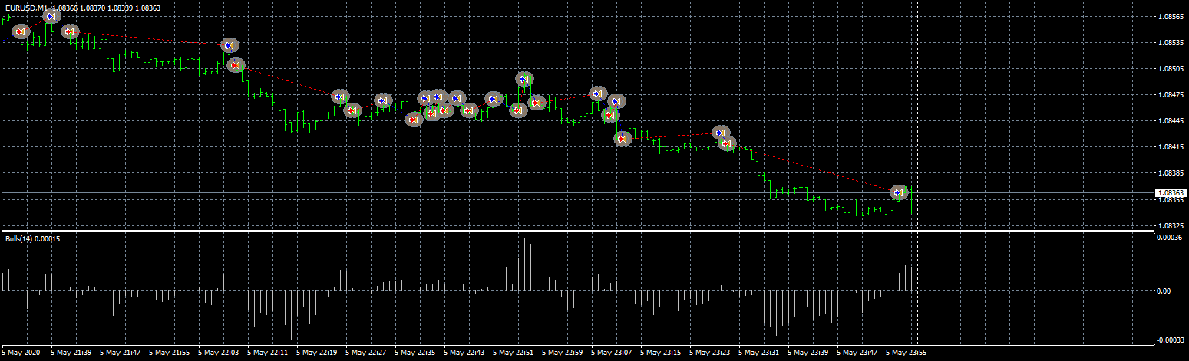Click the current price tag 1.08363
1189x361 pixels.
coord(1170,193)
